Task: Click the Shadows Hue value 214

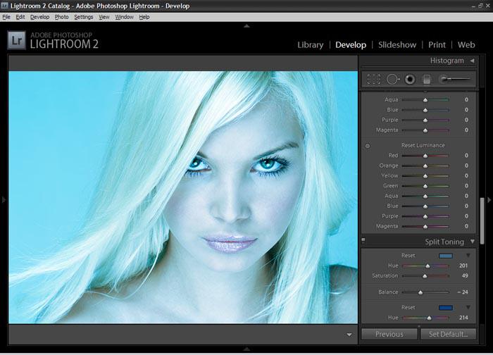Action: pyautogui.click(x=463, y=318)
